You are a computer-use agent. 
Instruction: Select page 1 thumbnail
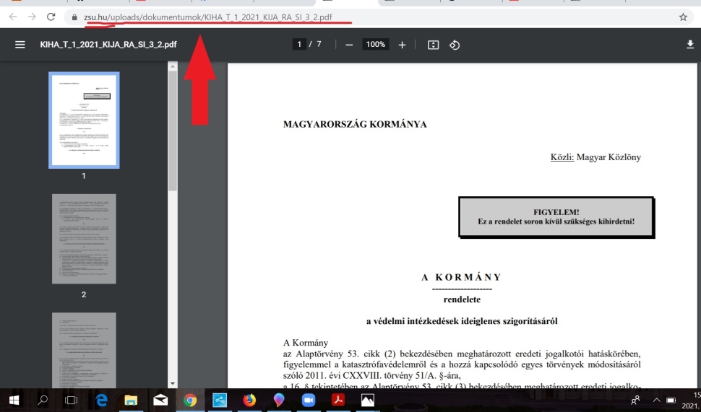(84, 120)
